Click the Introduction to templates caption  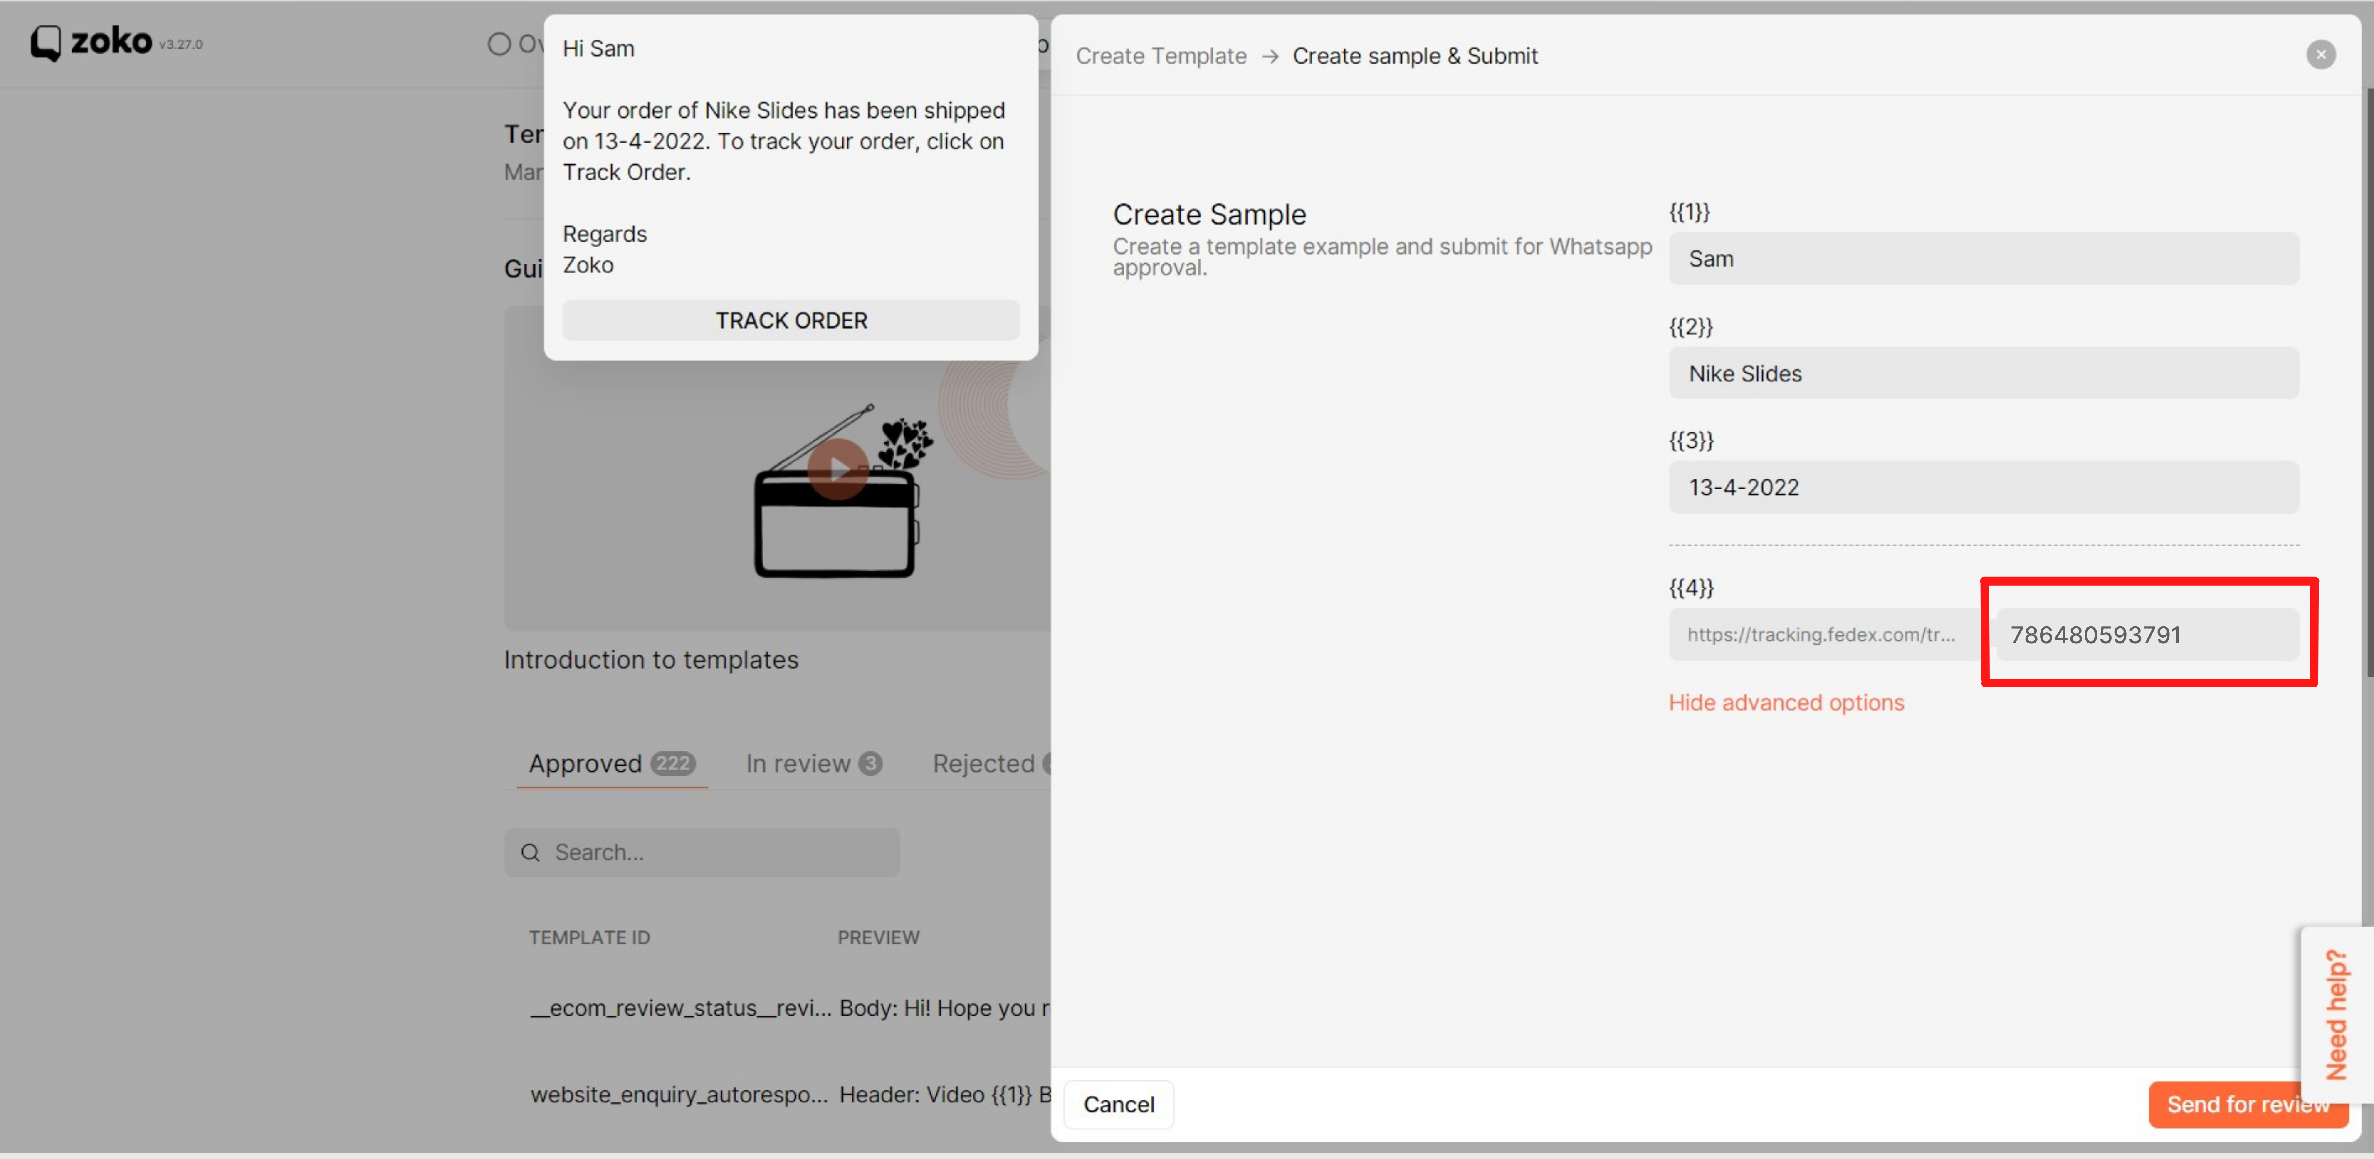pos(651,660)
